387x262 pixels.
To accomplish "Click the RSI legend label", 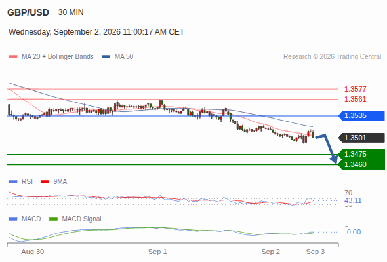I will (27, 182).
